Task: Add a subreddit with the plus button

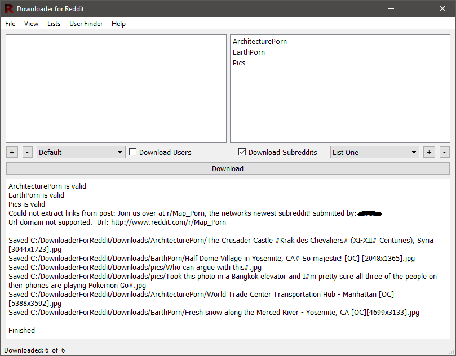Action: 429,152
